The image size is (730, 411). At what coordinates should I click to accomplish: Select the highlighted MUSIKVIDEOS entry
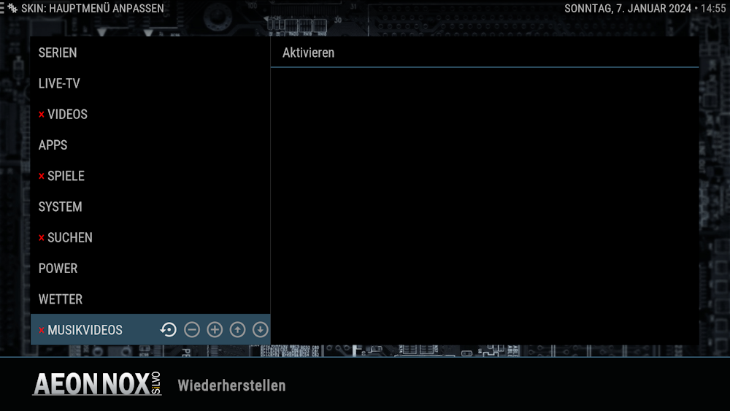(x=150, y=329)
